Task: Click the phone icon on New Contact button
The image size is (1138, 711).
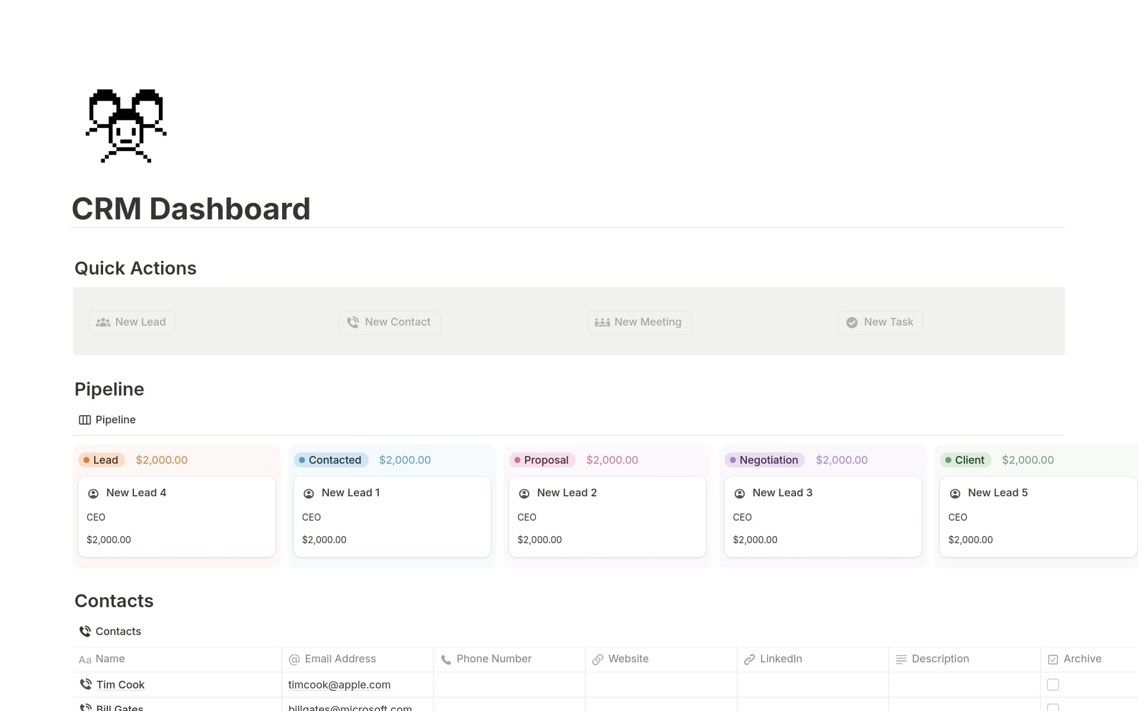Action: (353, 322)
